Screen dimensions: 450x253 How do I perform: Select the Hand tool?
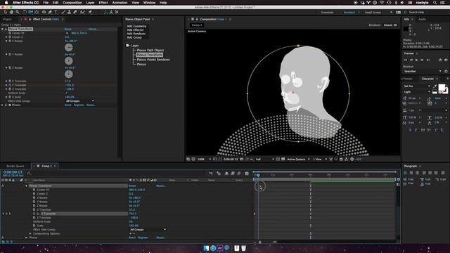click(x=11, y=12)
